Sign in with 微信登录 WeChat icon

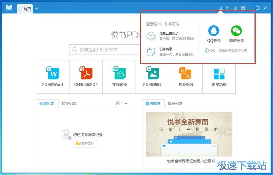pyautogui.click(x=236, y=31)
